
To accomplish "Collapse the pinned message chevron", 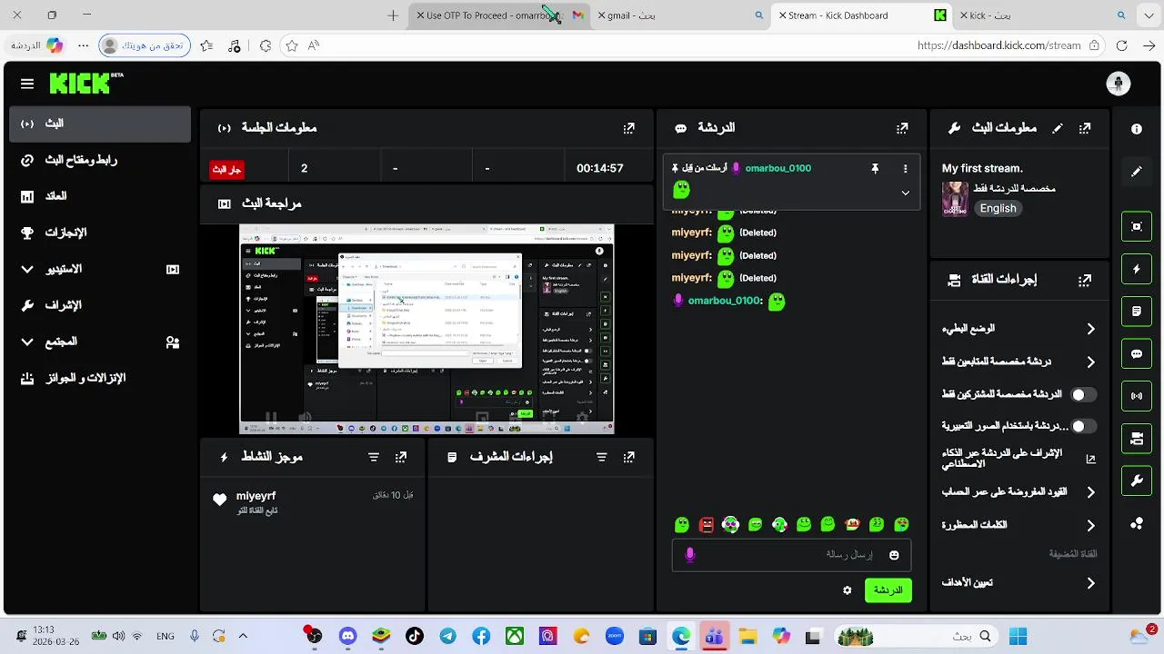I will coord(905,193).
